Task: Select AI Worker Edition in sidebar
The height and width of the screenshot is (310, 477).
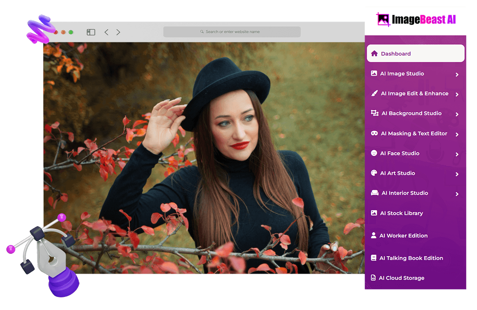Action: pos(403,236)
